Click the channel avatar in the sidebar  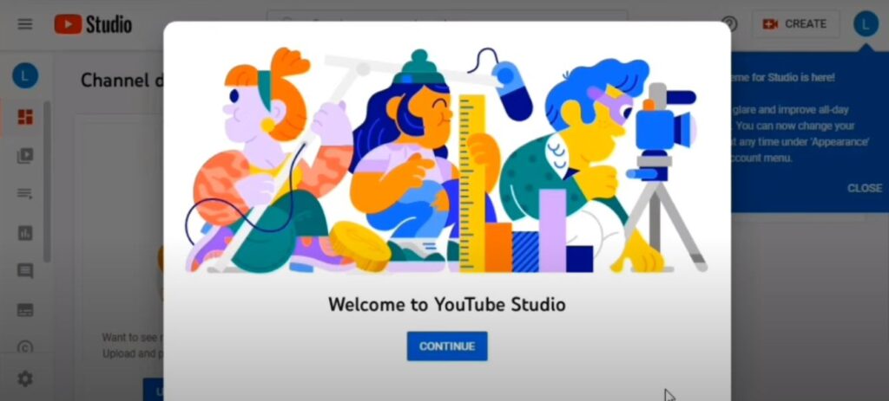click(25, 75)
